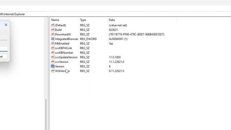Image resolution: width=231 pixels, height=130 pixels.
Task: Click the tree pane vertical scrollbar
Action: [46, 114]
